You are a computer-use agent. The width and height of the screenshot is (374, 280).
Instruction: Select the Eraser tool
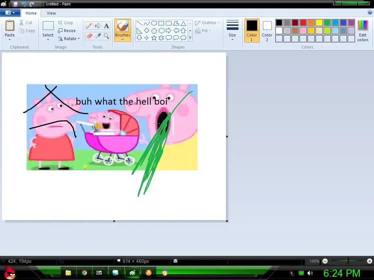point(89,36)
